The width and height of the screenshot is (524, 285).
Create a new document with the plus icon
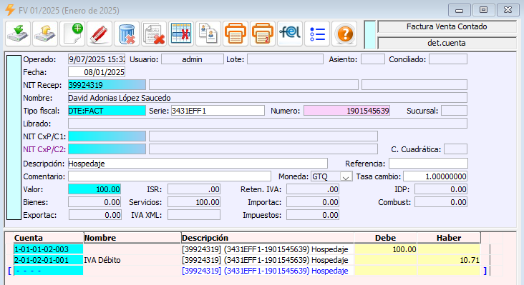72,34
